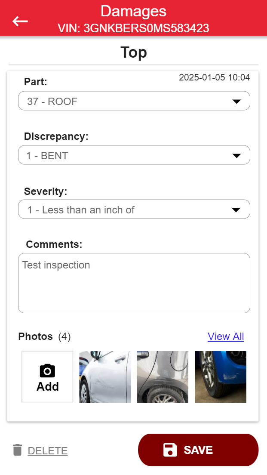Image resolution: width=267 pixels, height=475 pixels.
Task: Go back using the header arrow
Action: pos(20,21)
